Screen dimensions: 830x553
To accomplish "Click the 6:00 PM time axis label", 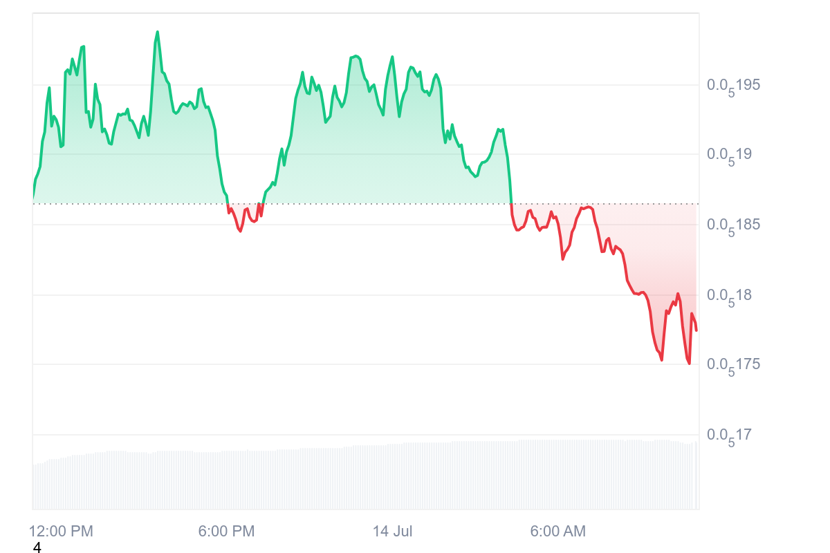I will (226, 532).
